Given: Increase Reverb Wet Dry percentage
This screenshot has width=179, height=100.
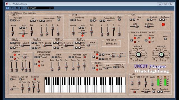Looking at the screenshot, I should tap(117, 67).
